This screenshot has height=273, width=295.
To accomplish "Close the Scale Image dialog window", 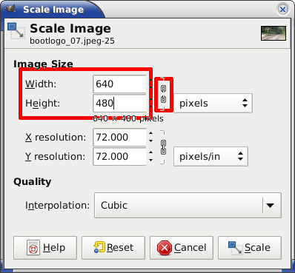I will pyautogui.click(x=282, y=10).
